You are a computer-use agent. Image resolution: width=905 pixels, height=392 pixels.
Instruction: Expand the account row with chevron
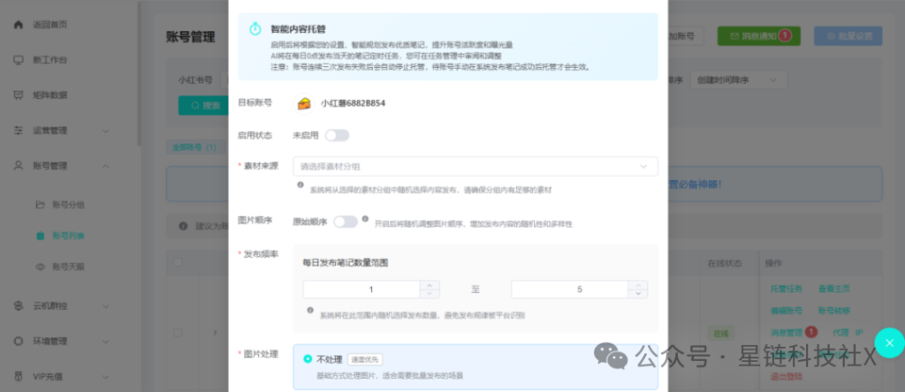coord(215,333)
